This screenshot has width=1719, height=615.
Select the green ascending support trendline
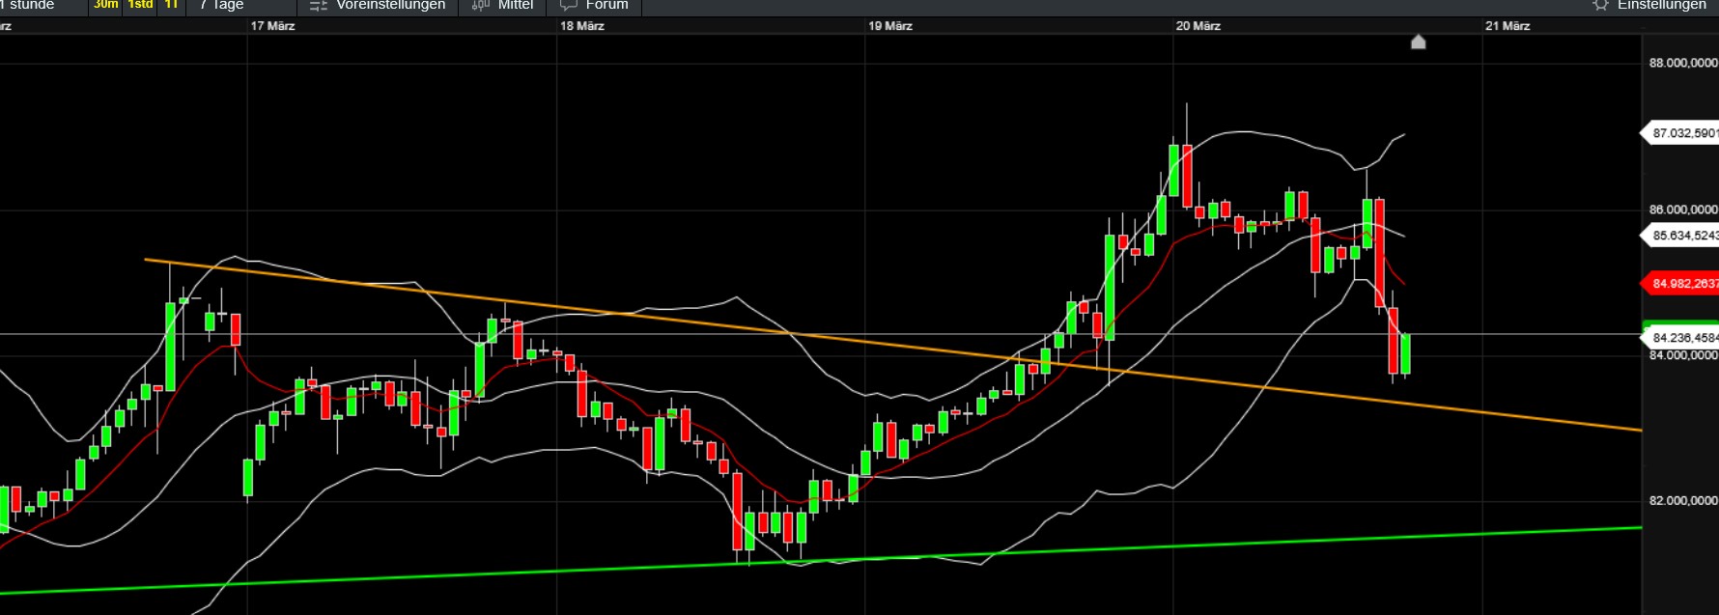[x=821, y=561]
